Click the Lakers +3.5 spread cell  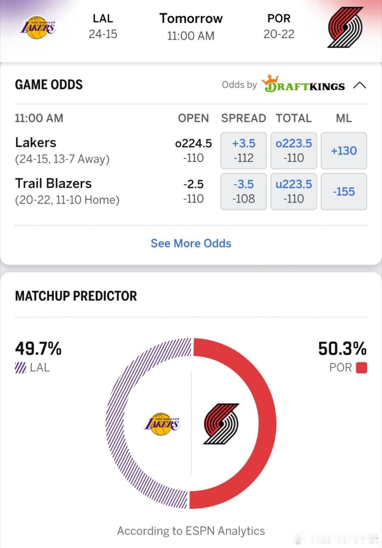243,151
